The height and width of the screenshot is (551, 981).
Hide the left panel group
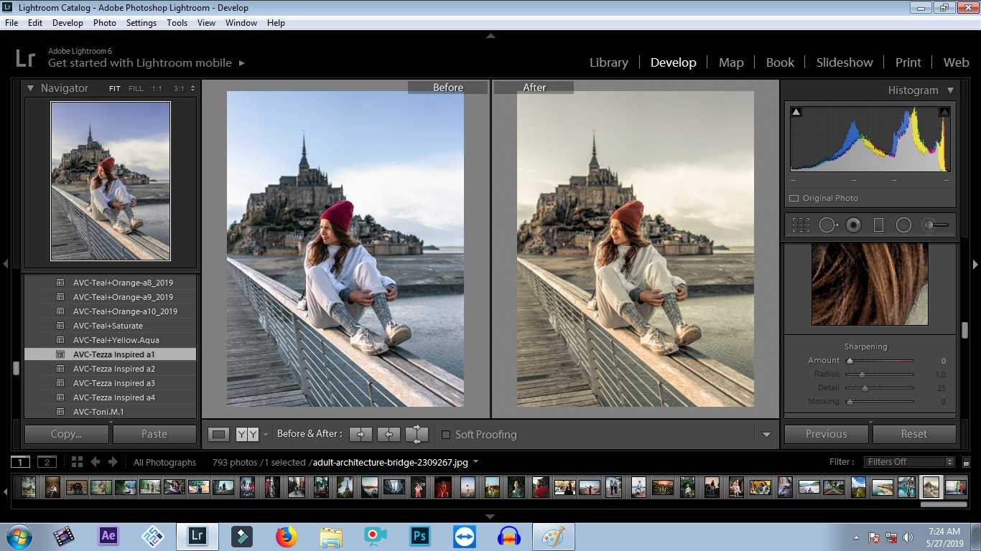tap(5, 264)
